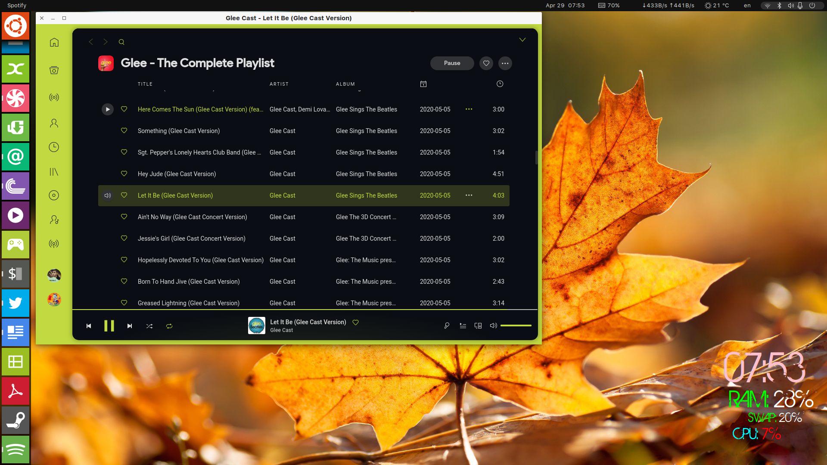This screenshot has height=465, width=827.
Task: Launch Steam from the dock
Action: [x=16, y=420]
